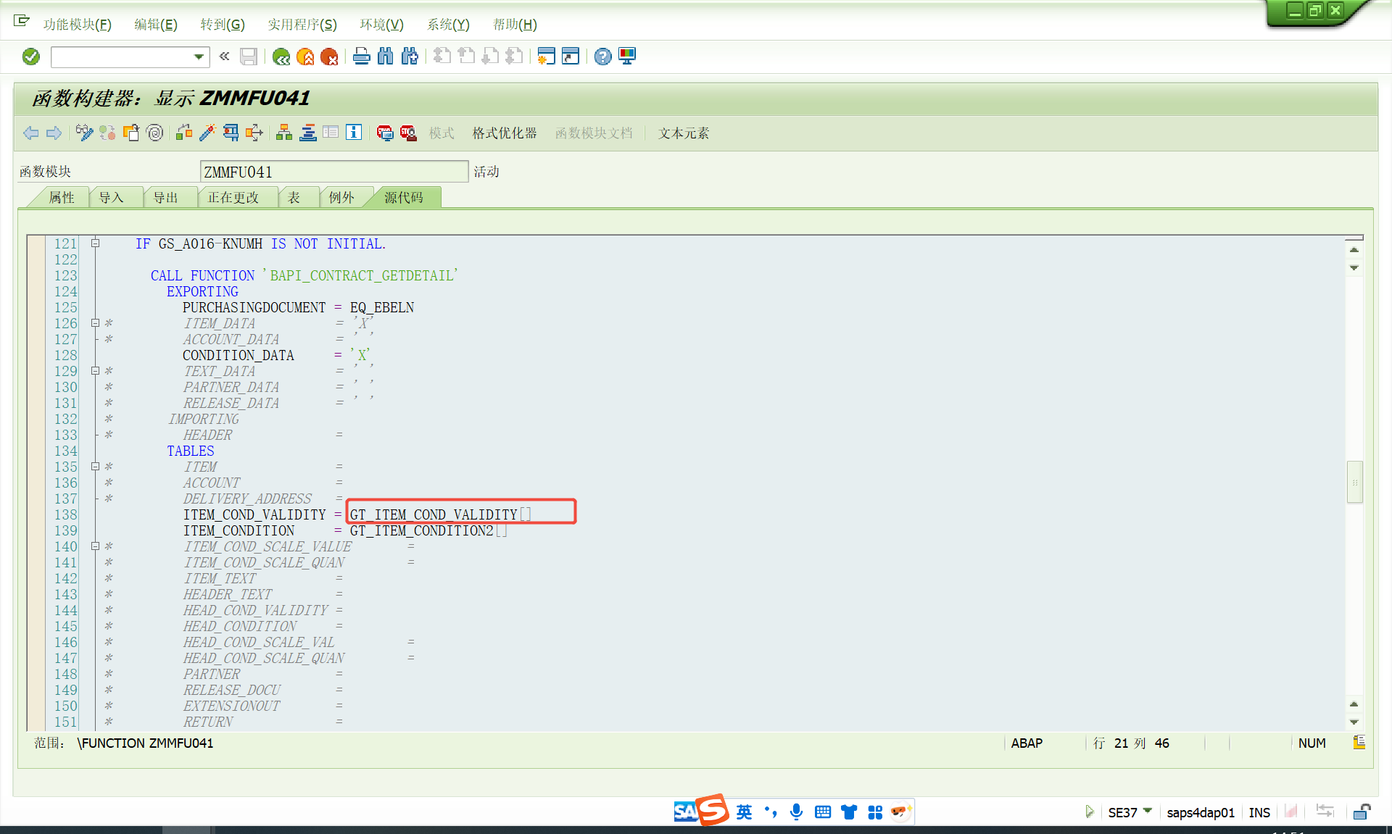Switch to the 导入 import tab

(x=111, y=198)
